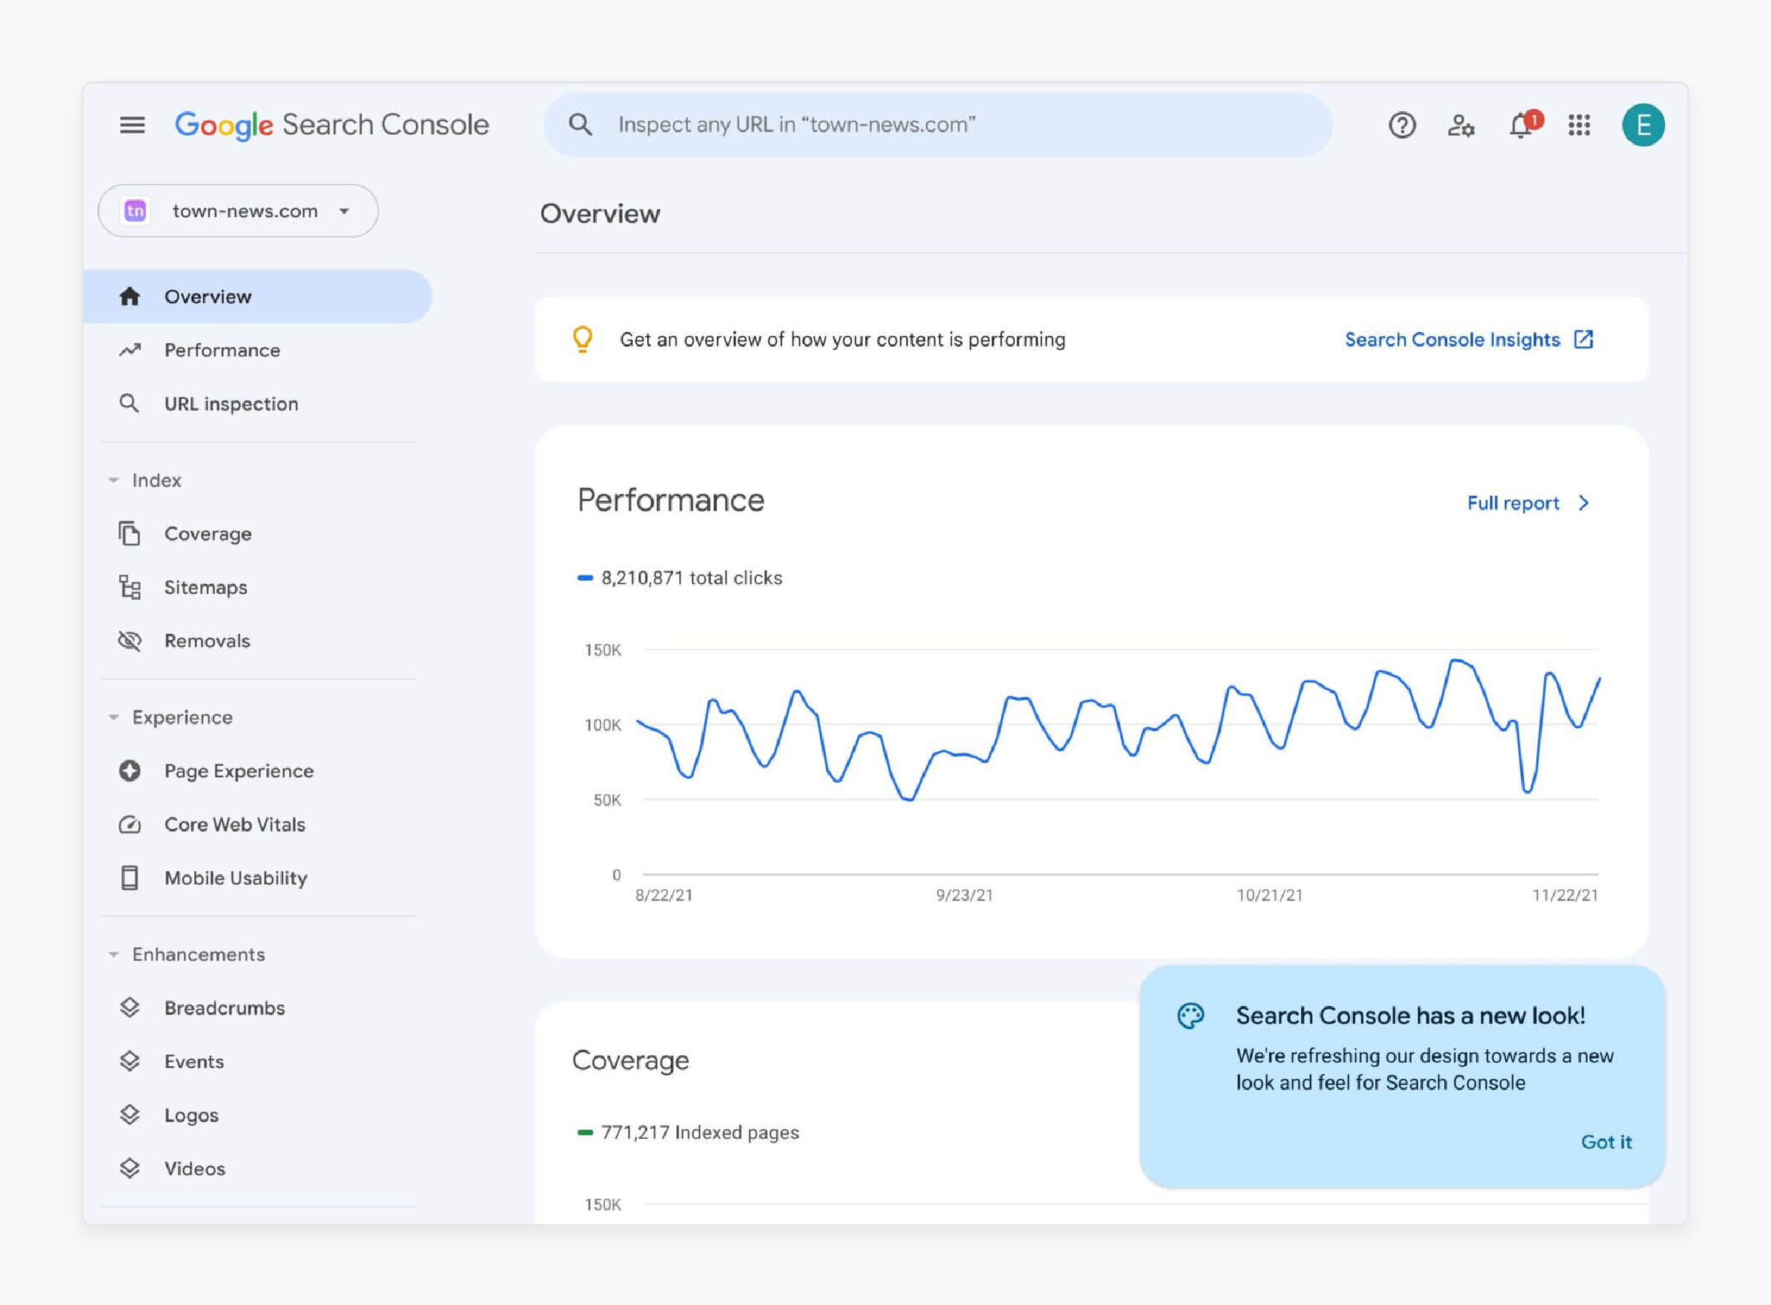Click the Videos layers icon
The width and height of the screenshot is (1771, 1305).
pyautogui.click(x=130, y=1169)
